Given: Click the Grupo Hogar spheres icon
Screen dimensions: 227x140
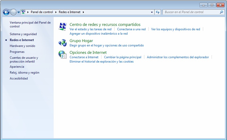Looking at the screenshot, I should point(63,43).
